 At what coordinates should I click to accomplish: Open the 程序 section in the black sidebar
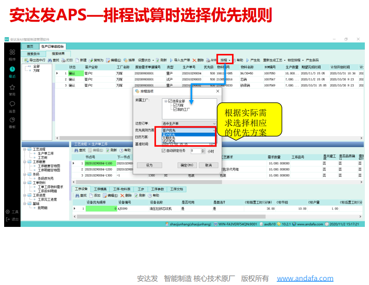pos(12,55)
